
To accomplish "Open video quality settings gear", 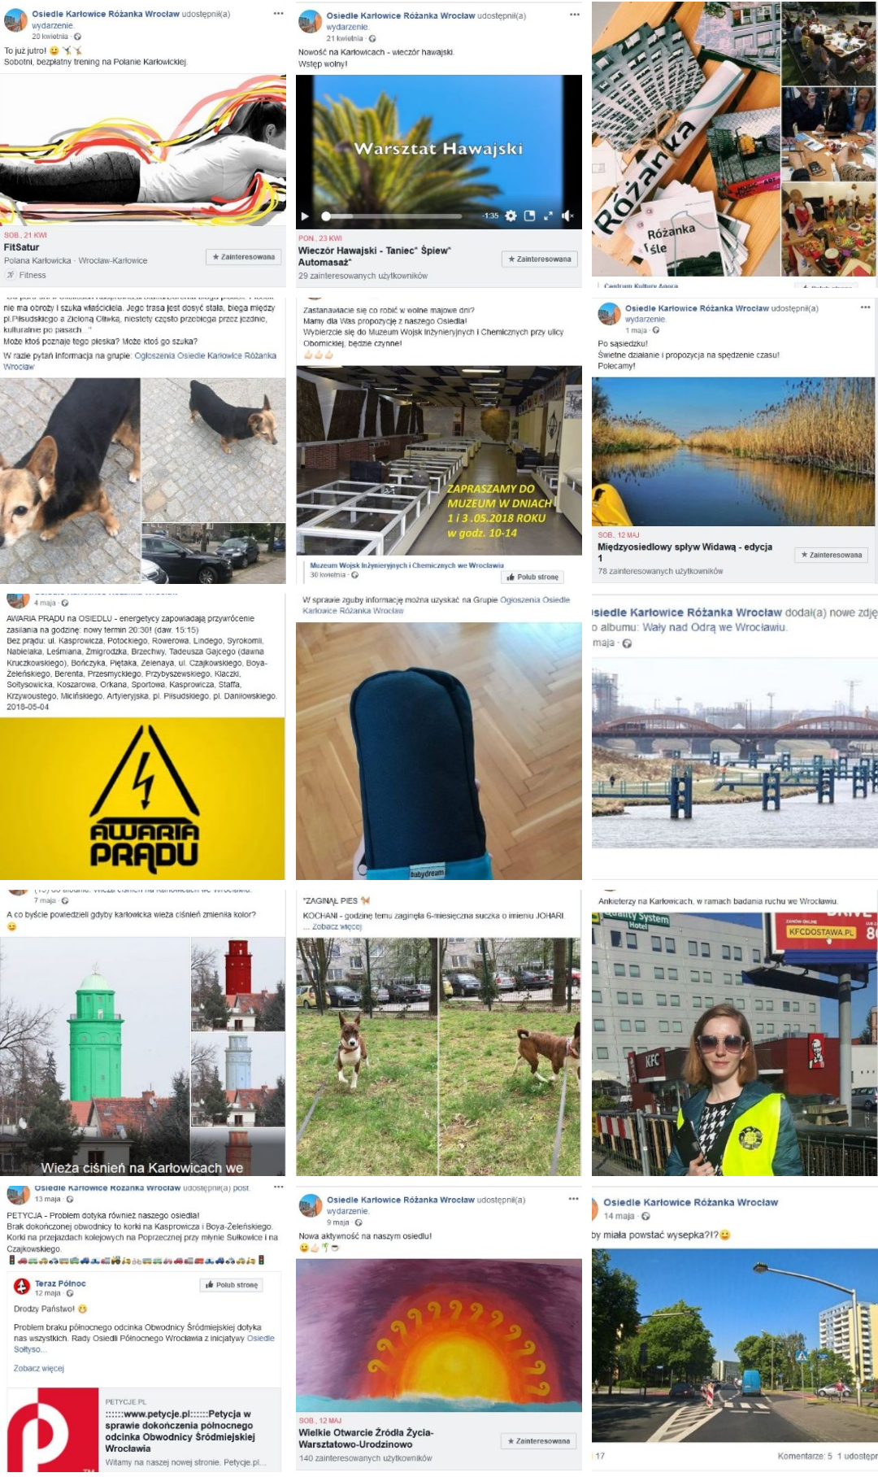I will point(511,216).
